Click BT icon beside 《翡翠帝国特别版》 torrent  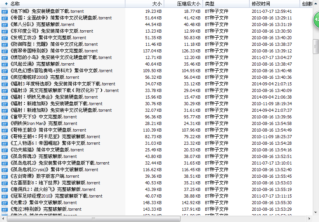point(5,51)
